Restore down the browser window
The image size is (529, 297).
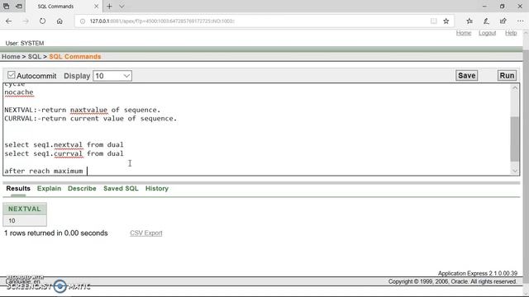click(502, 7)
